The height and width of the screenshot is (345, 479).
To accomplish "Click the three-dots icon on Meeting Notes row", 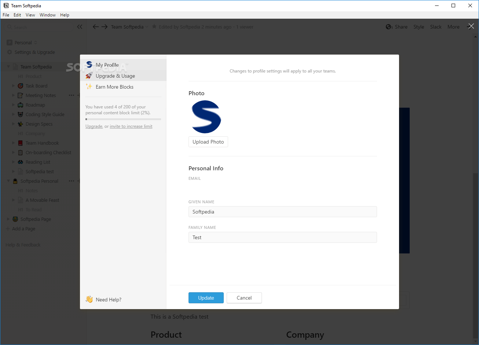I will click(72, 95).
